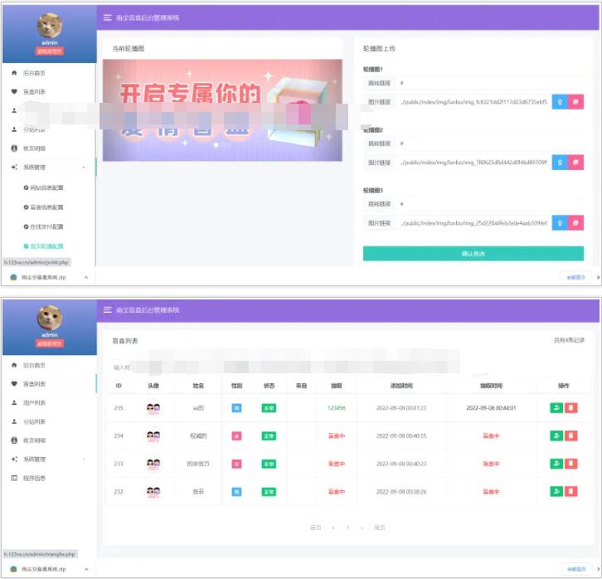Click the timestamp 2022-09-08 00:44:01 in row 235
Viewport: 602px width, 579px height.
pos(491,408)
